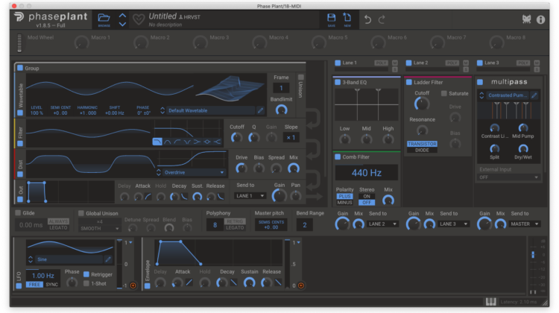The height and width of the screenshot is (313, 559).
Task: Load previous preset with up arrow
Action: coord(122,16)
